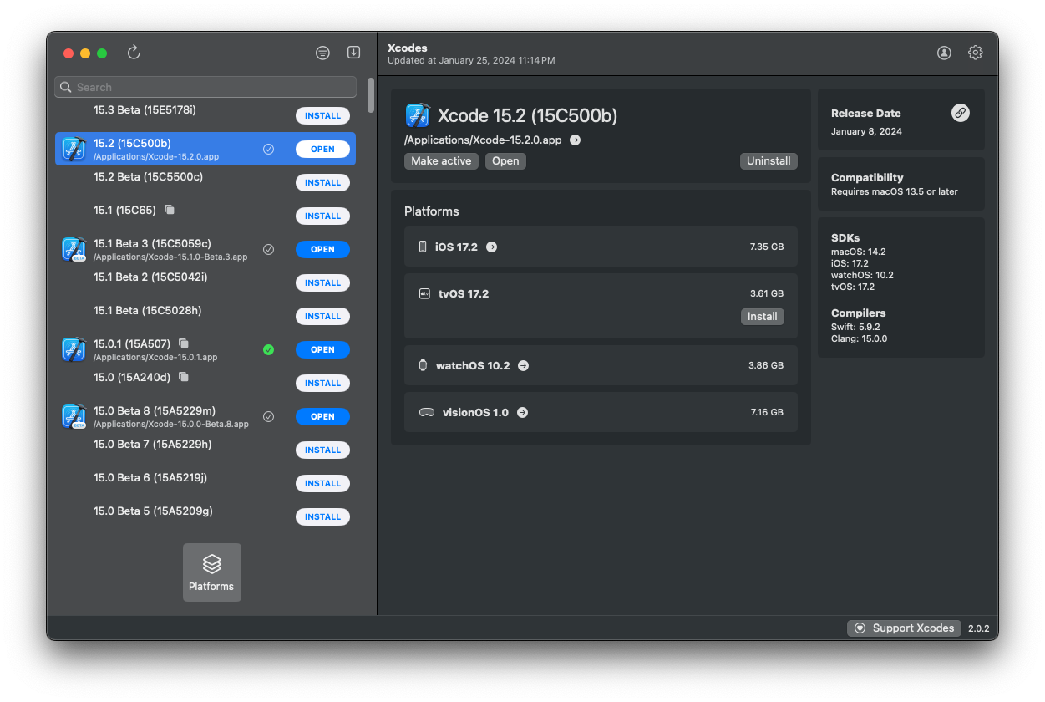Expand iOS 17.2 platform arrow

(x=491, y=247)
